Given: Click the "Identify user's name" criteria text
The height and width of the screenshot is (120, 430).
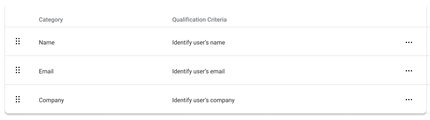Looking at the screenshot, I should coord(198,42).
